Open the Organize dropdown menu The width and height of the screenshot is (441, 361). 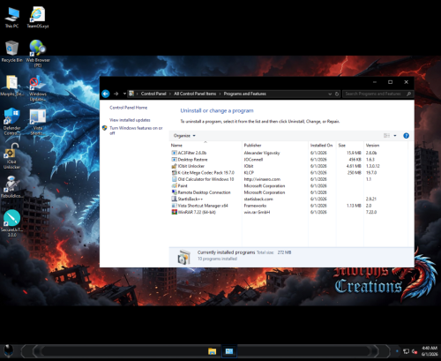(x=184, y=136)
